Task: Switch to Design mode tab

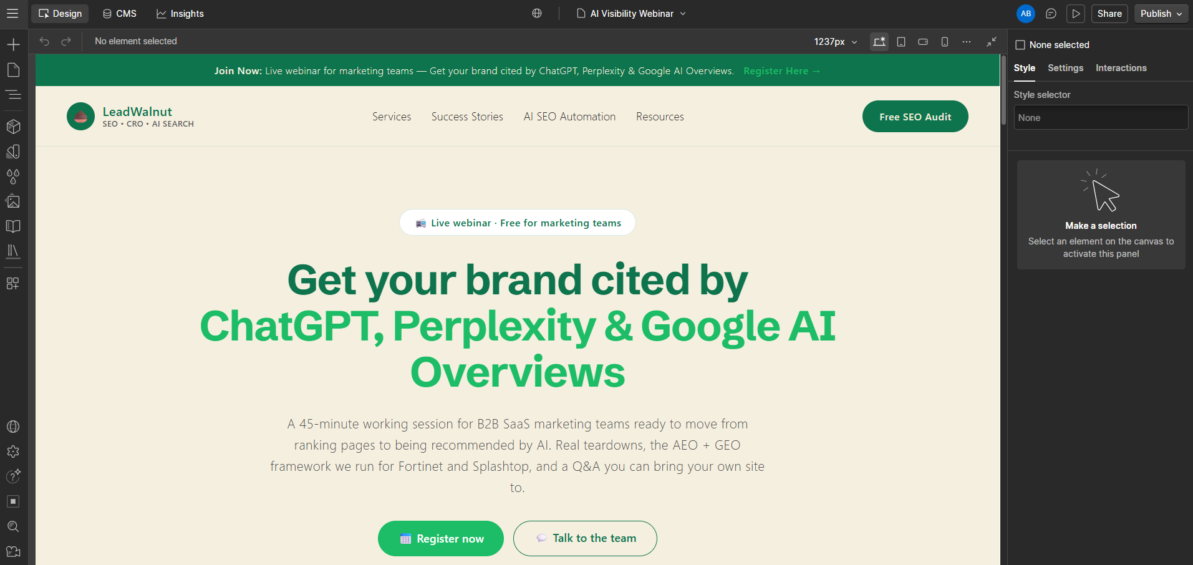Action: pyautogui.click(x=60, y=13)
